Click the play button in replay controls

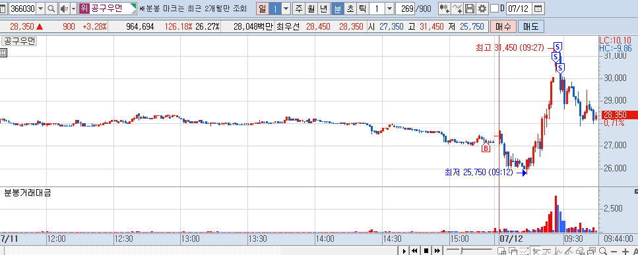(x=404, y=250)
